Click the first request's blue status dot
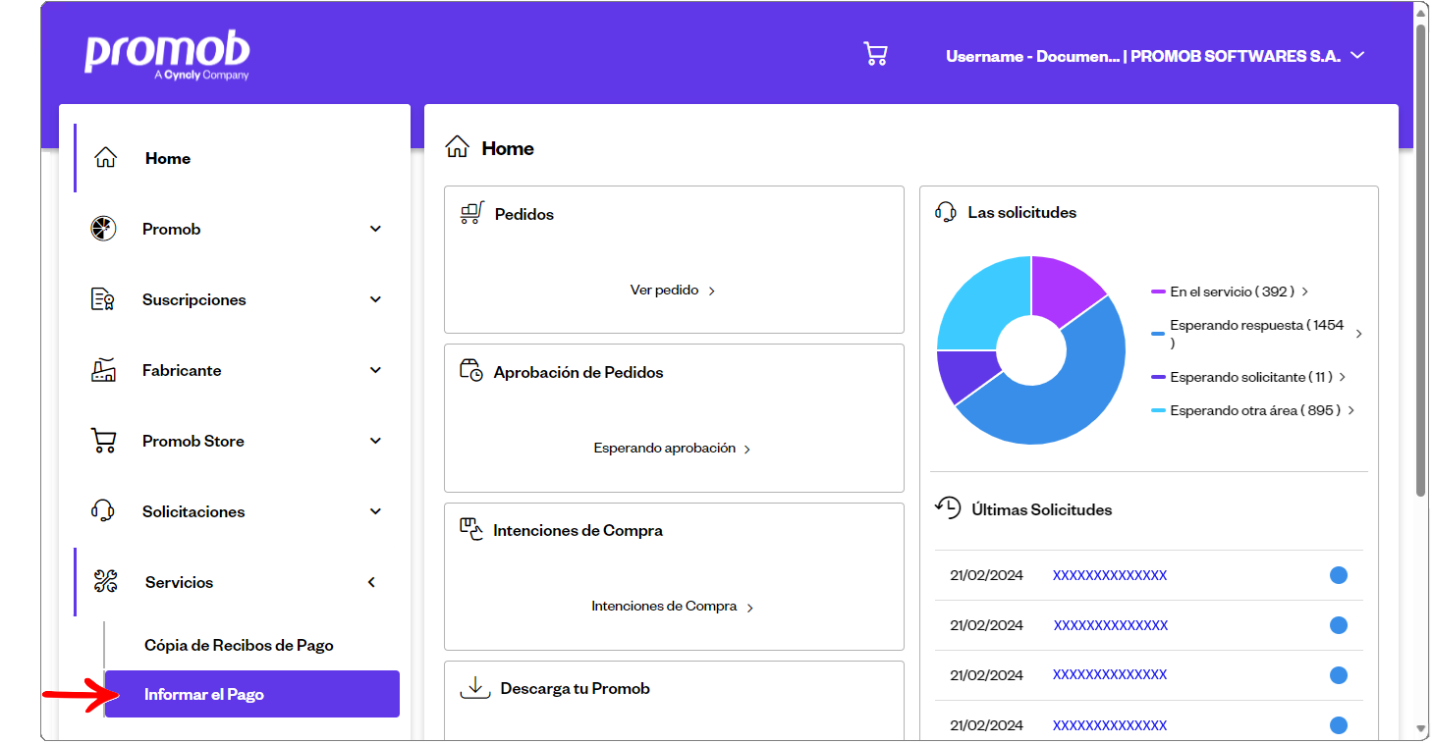1432x744 pixels. coord(1338,575)
